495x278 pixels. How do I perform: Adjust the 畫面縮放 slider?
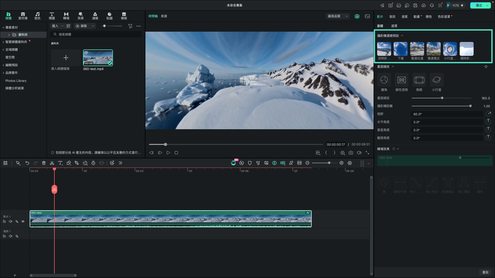(442, 98)
